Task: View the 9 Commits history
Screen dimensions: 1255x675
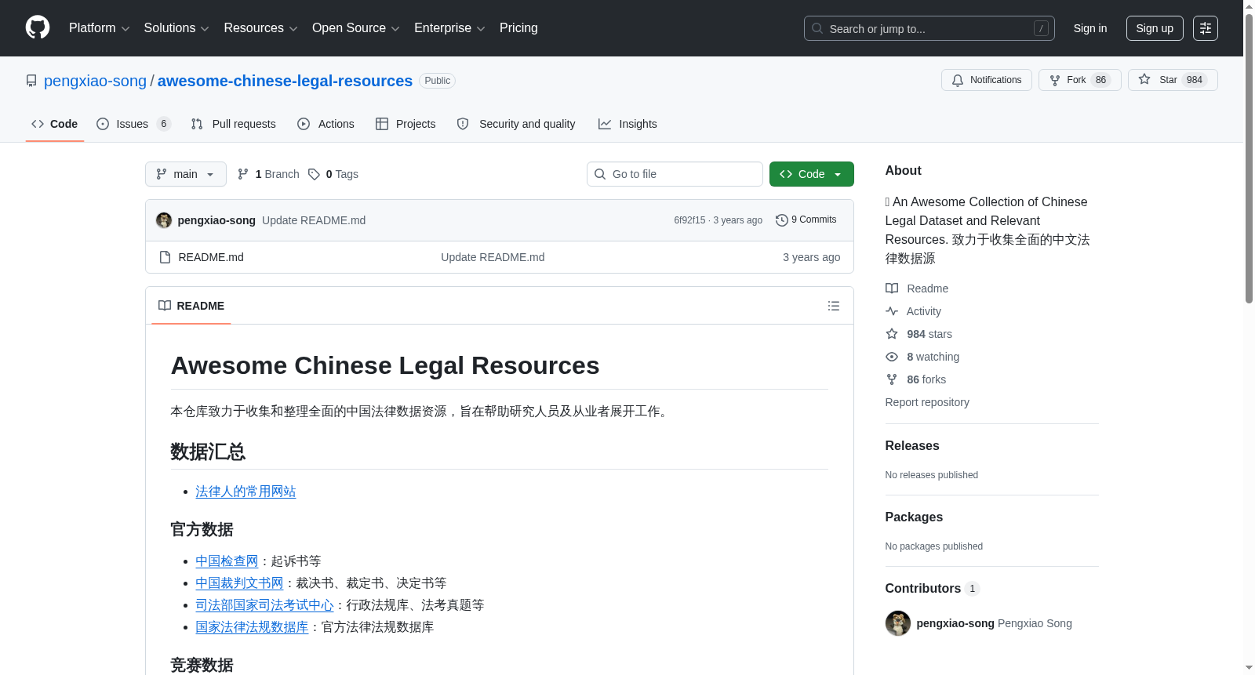Action: tap(806, 220)
